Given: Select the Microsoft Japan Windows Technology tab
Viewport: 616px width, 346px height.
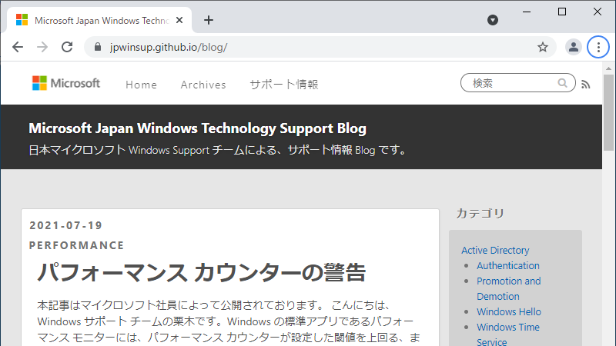Looking at the screenshot, I should click(99, 20).
